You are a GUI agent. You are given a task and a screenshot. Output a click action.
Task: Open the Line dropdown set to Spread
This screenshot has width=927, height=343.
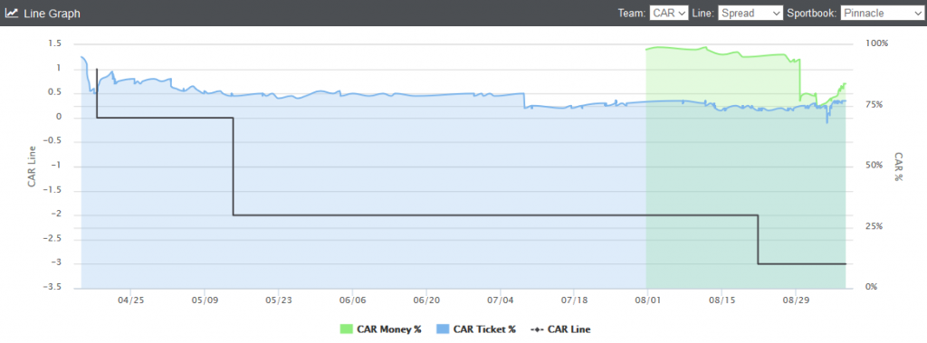pyautogui.click(x=750, y=13)
